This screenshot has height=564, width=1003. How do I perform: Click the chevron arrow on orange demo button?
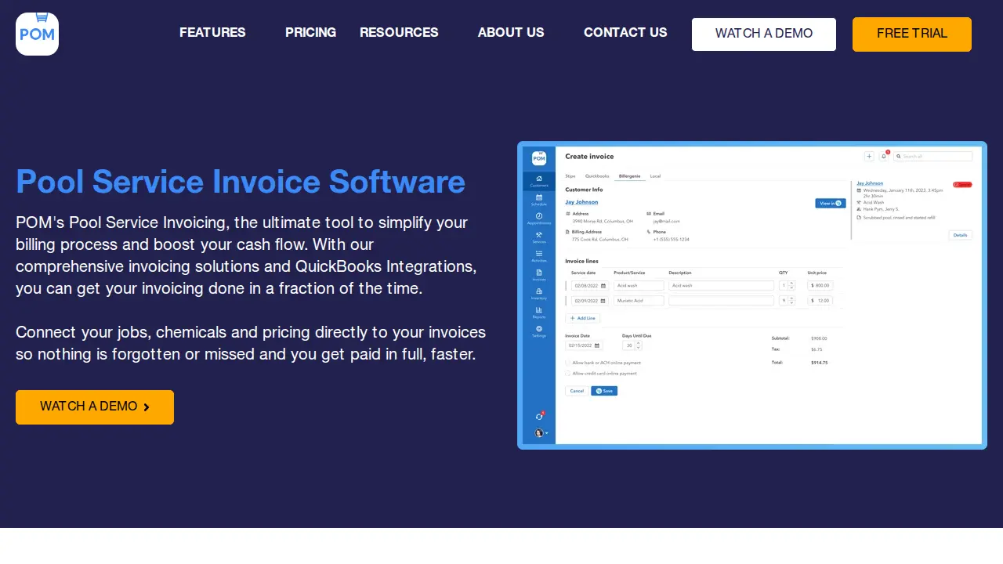(x=147, y=407)
